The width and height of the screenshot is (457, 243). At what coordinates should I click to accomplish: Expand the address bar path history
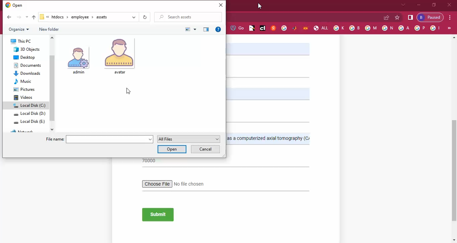pos(134,17)
